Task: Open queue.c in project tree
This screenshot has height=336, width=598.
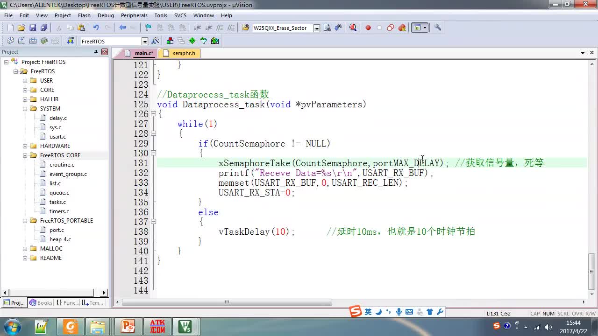Action: (x=59, y=193)
